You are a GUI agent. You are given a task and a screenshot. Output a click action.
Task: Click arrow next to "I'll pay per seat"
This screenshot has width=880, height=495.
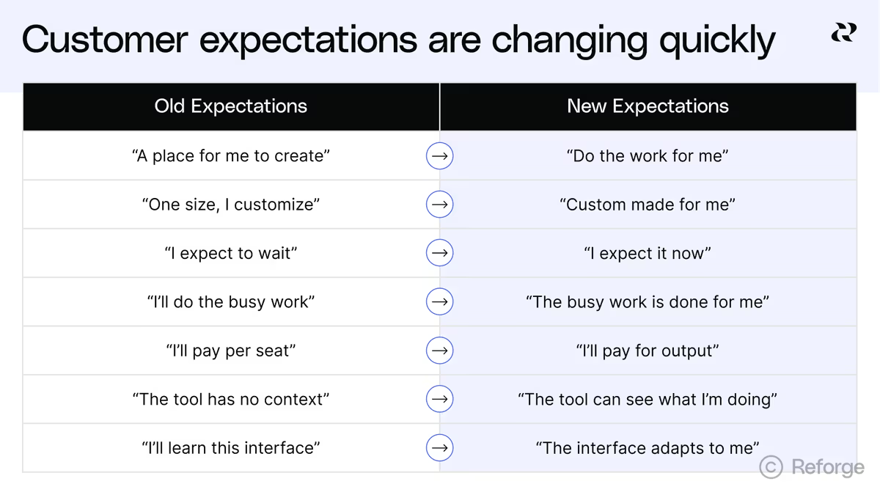click(440, 351)
